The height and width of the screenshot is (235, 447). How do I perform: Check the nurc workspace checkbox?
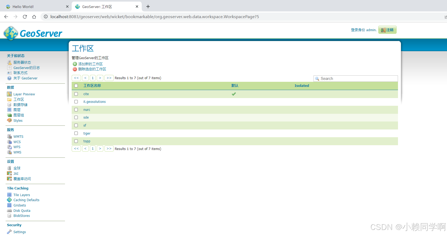tap(76, 110)
